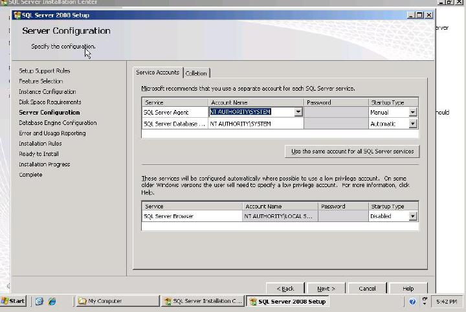Click the SQL Server Database Engine account name cell

[x=256, y=124]
